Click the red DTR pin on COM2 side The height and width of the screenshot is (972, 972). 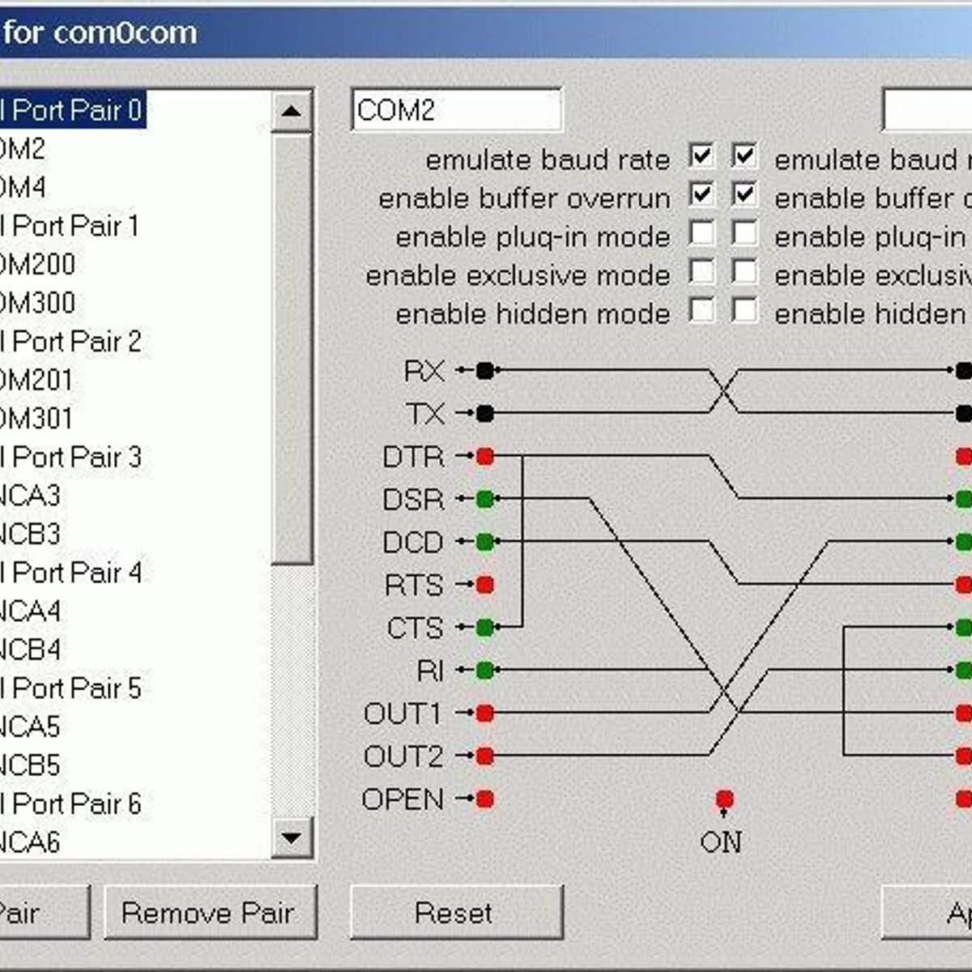484,456
